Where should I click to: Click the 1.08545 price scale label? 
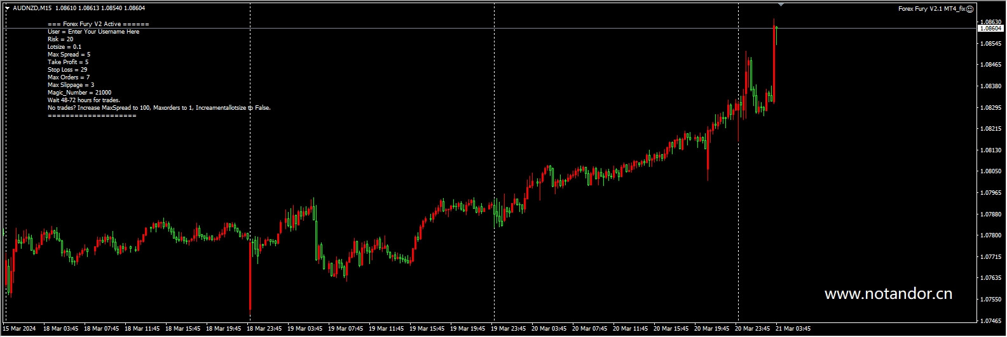[990, 43]
